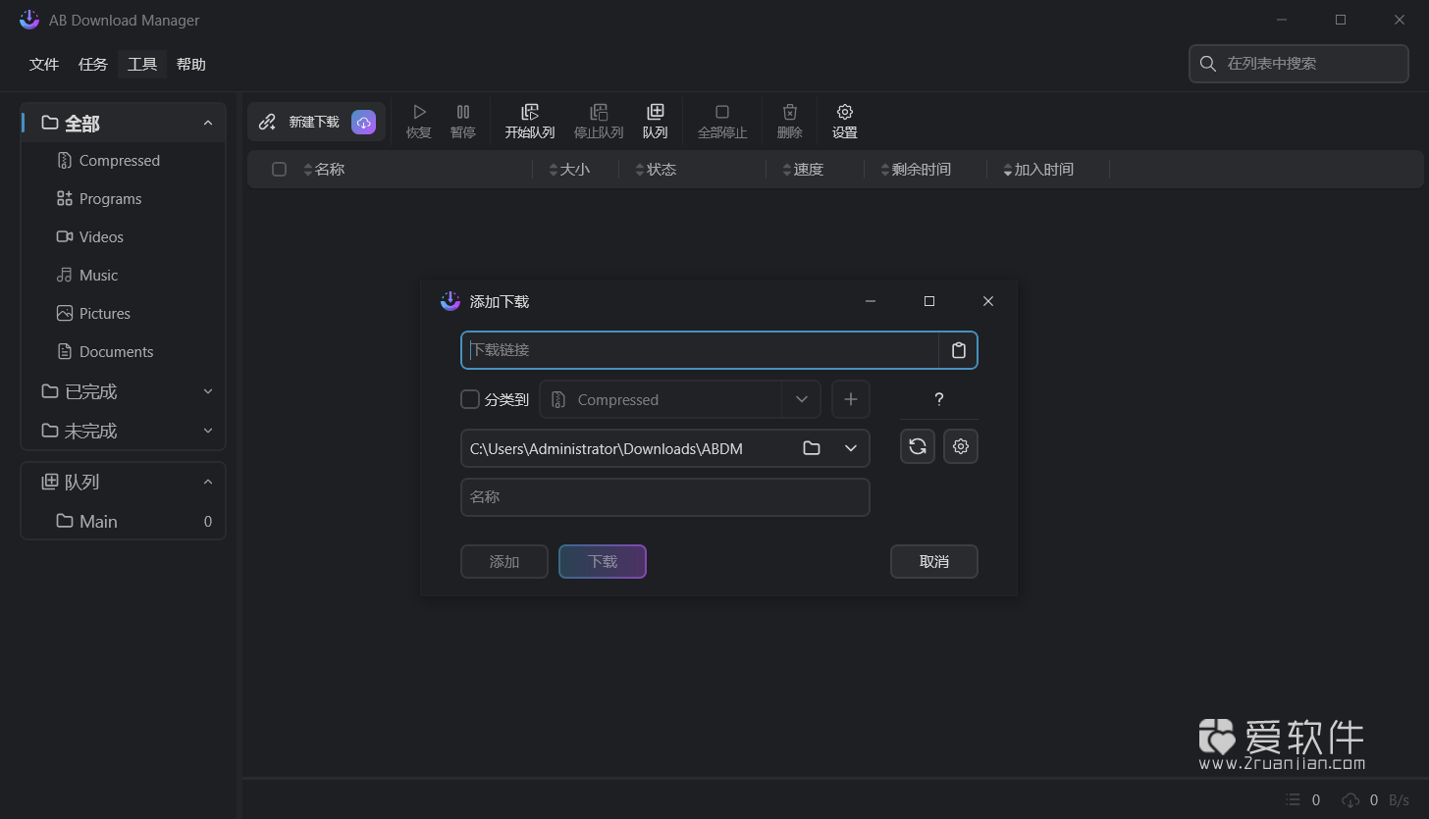
Task: Click the 名称 input field
Action: [x=665, y=497]
